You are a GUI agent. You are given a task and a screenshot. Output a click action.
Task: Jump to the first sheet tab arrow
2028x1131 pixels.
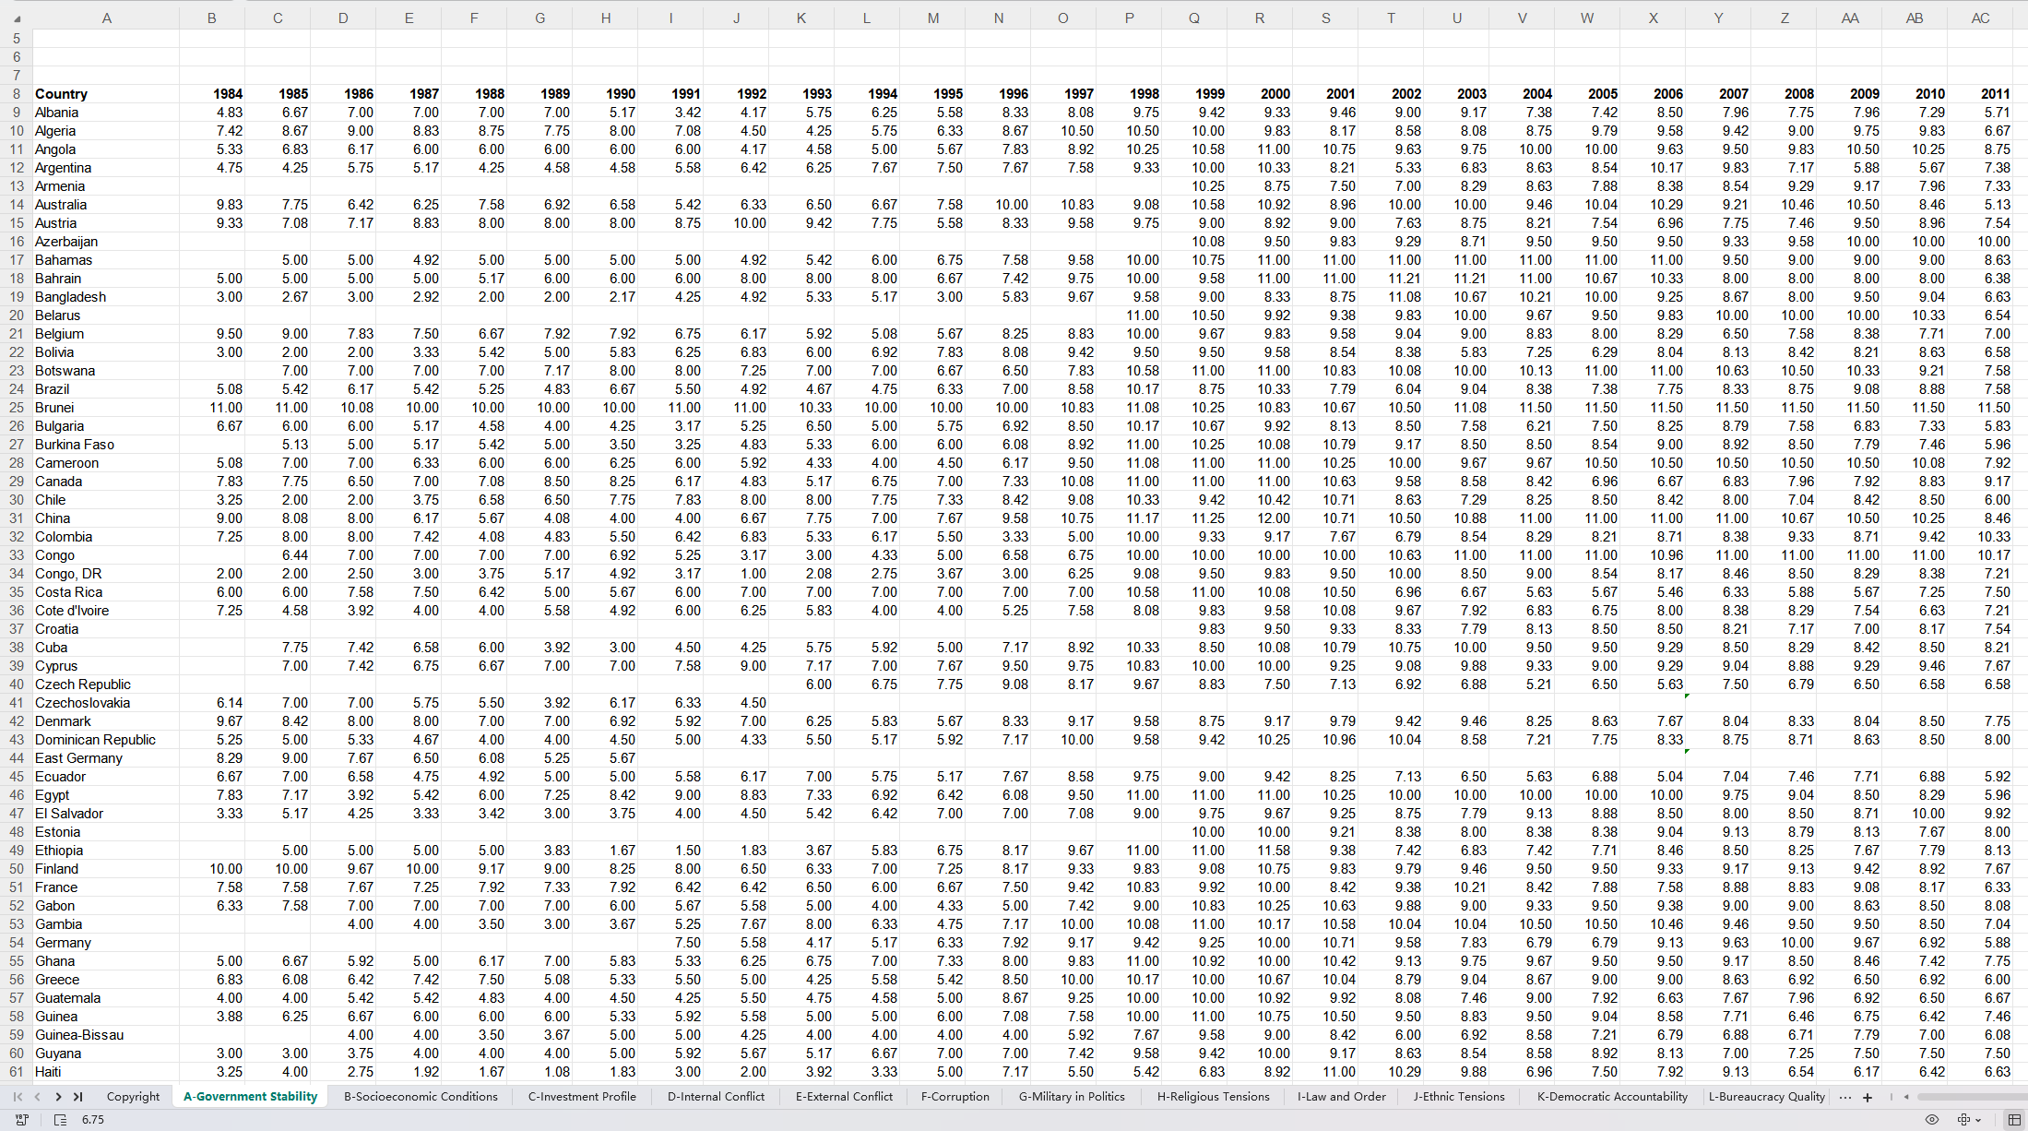click(x=18, y=1097)
